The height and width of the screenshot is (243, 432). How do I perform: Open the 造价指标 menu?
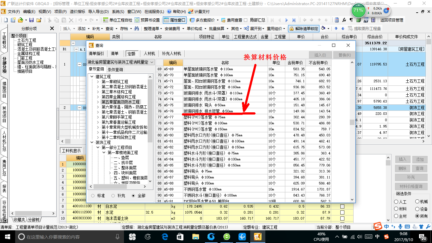(77, 11)
